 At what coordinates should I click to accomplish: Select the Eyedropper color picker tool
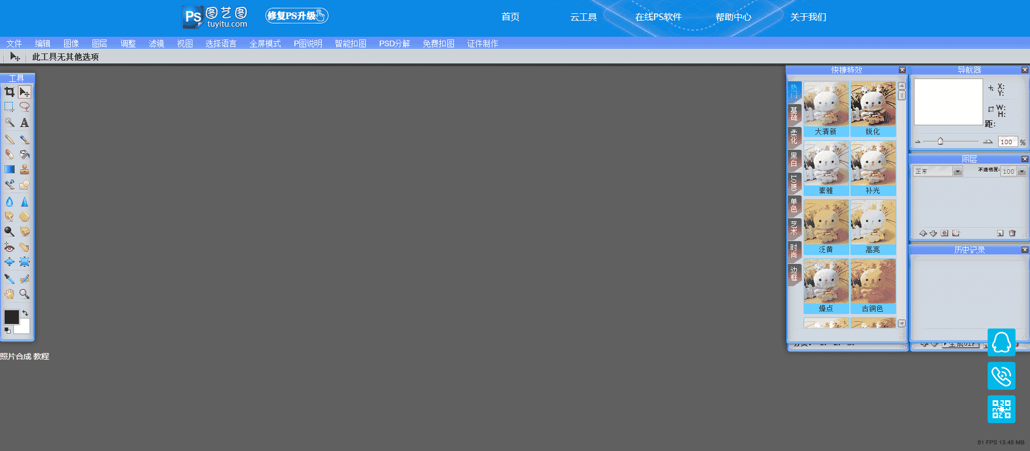tap(9, 278)
